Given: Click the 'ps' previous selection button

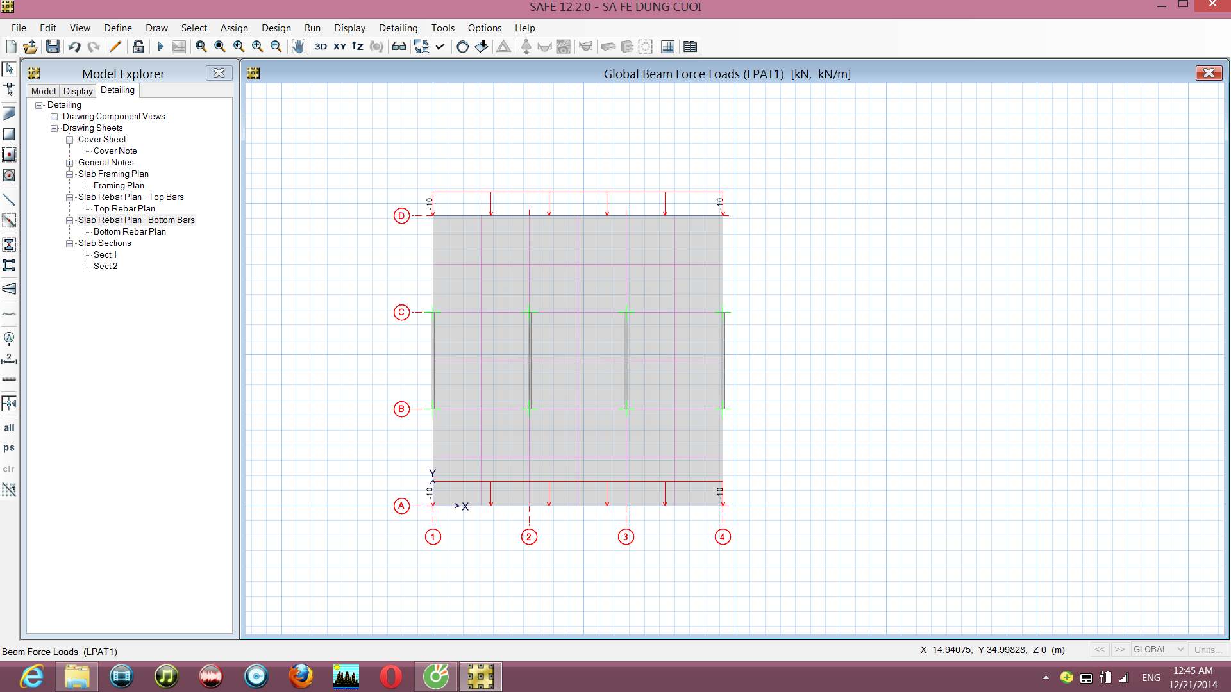Looking at the screenshot, I should 9,448.
